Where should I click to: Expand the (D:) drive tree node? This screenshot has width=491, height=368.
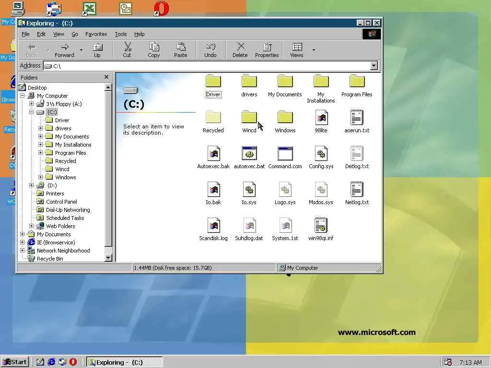(31, 185)
